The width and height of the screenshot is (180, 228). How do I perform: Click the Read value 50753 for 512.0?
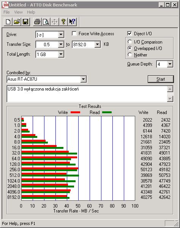164,175
